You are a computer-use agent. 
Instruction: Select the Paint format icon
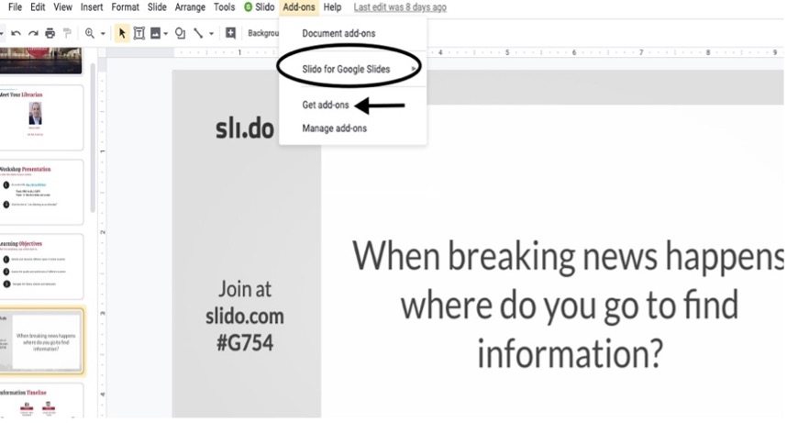(67, 34)
